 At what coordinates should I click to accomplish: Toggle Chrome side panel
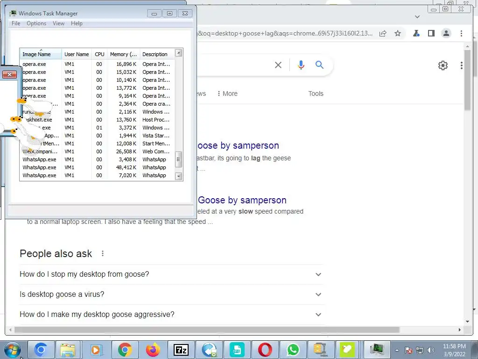[431, 33]
